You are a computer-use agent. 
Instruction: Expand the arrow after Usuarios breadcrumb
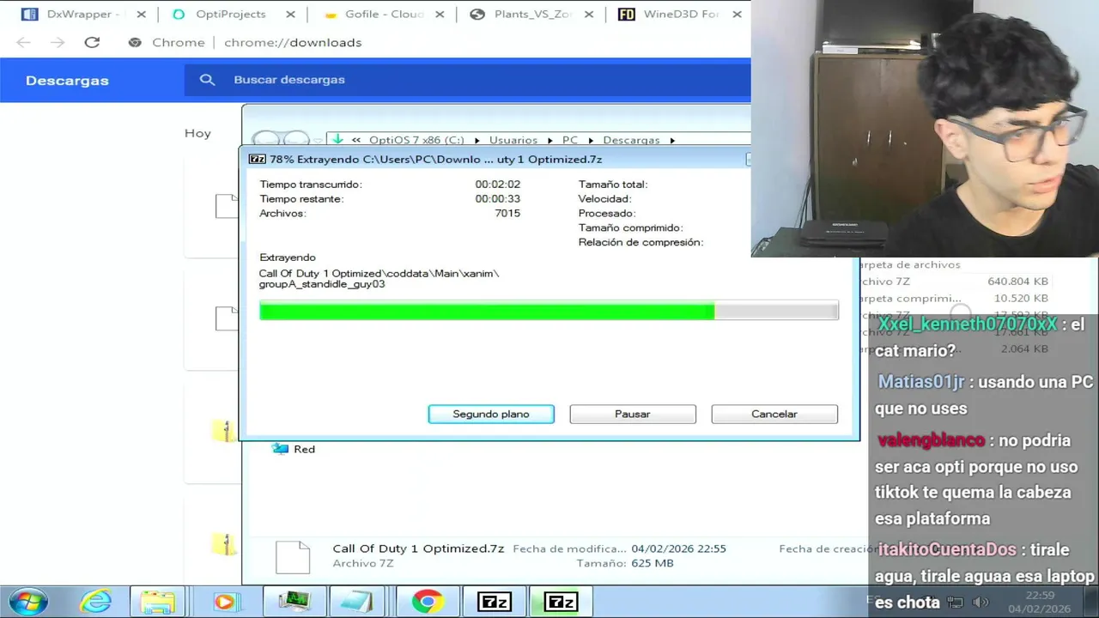550,140
